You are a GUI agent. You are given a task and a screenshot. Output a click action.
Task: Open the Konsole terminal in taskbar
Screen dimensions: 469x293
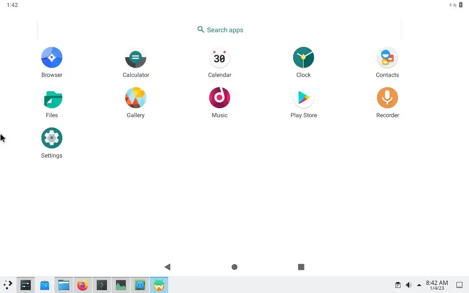[x=102, y=285]
